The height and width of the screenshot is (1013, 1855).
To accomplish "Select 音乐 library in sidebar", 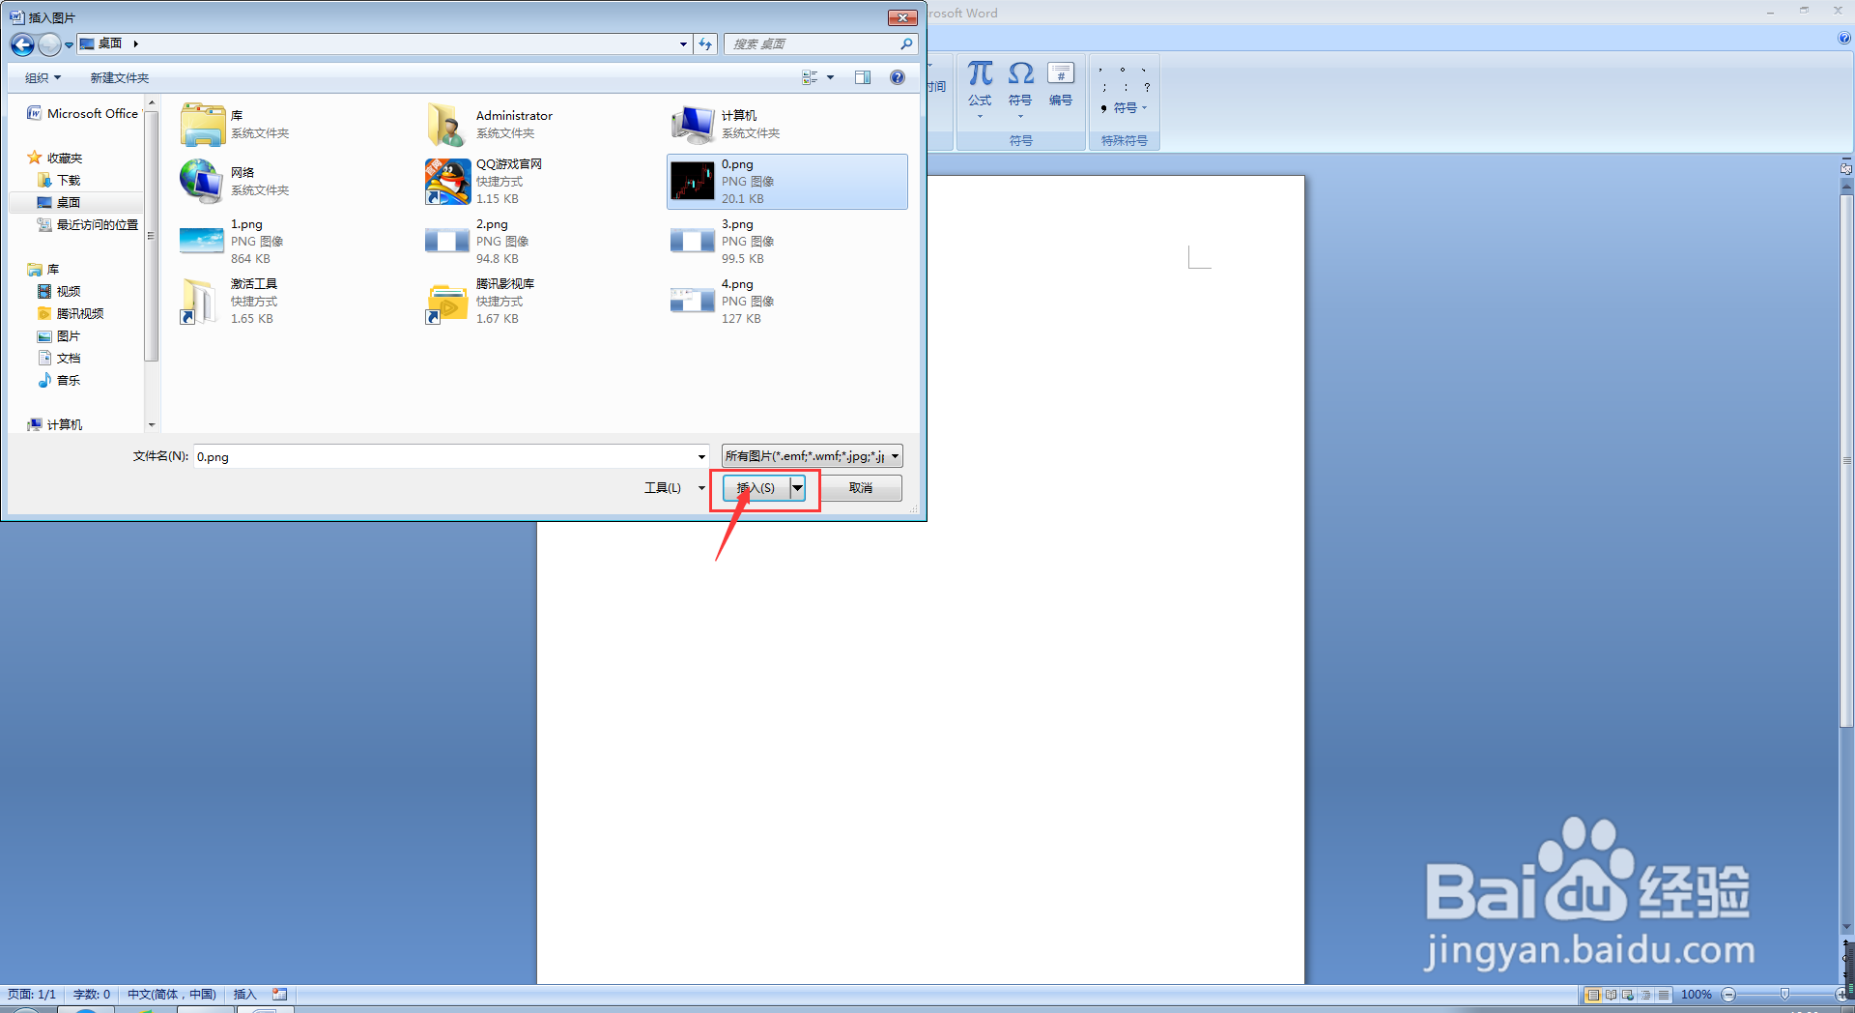I will tap(60, 381).
